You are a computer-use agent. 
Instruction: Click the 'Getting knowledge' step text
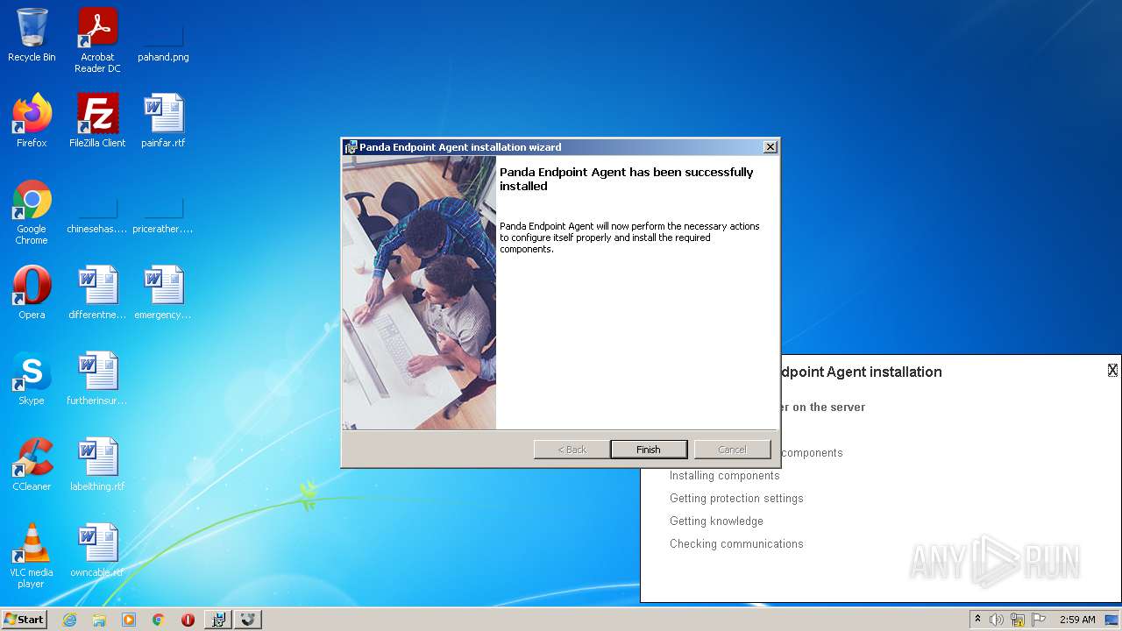[716, 521]
